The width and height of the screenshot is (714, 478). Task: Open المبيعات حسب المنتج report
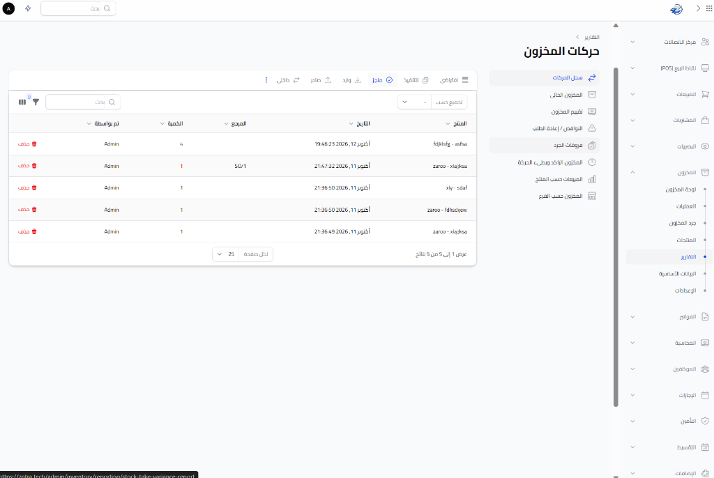(544, 179)
